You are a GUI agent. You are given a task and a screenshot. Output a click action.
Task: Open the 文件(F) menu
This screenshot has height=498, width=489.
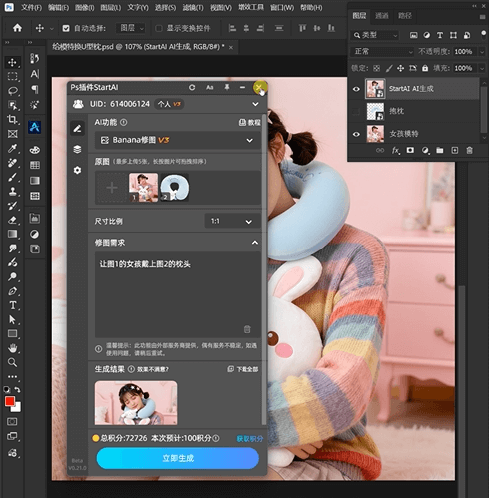(x=31, y=7)
